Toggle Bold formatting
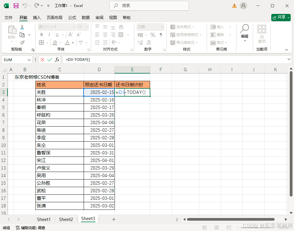 (42, 35)
